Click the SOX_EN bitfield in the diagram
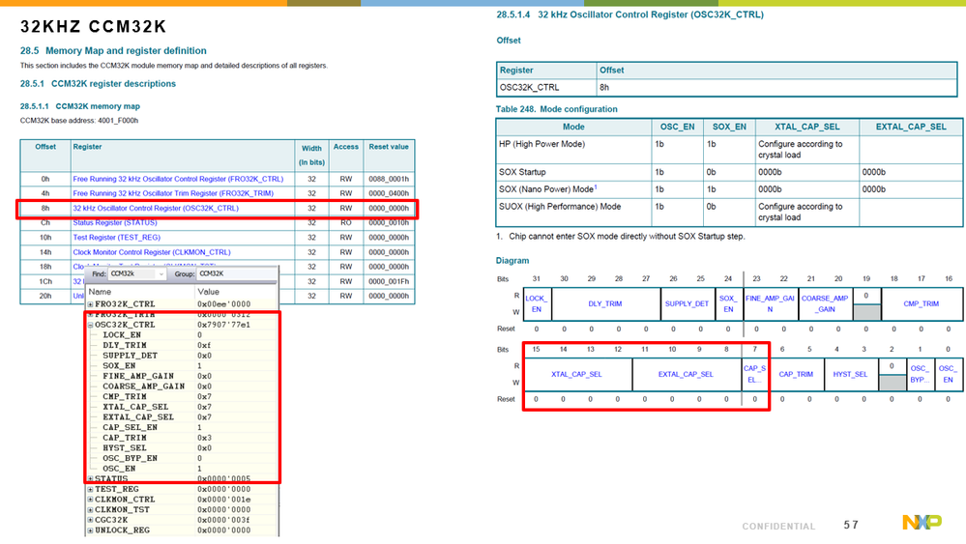 pos(729,304)
